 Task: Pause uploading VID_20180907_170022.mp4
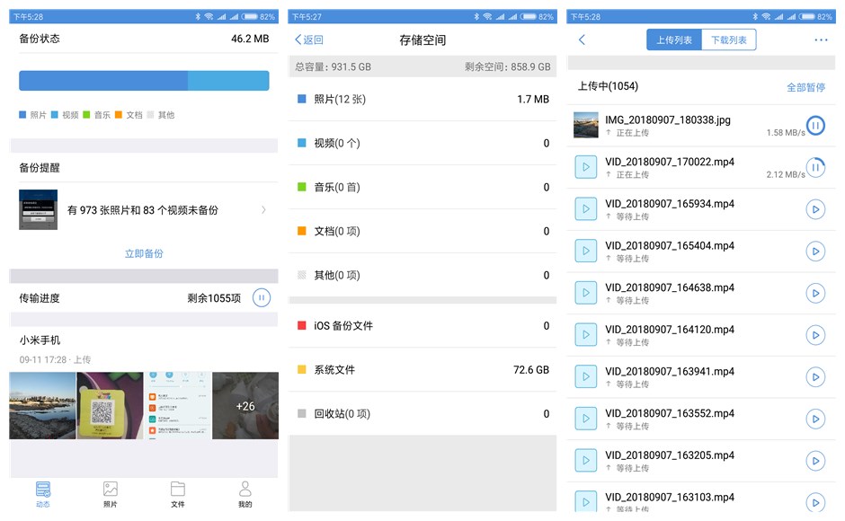pyautogui.click(x=815, y=167)
